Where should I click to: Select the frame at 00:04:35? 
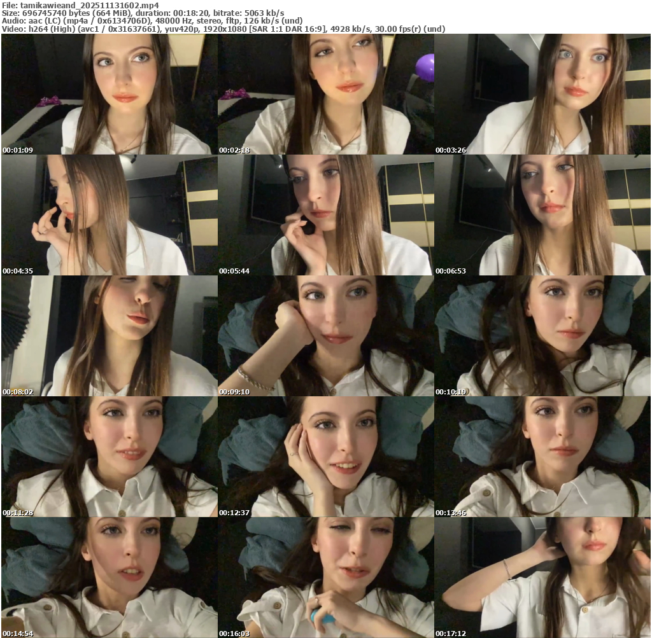coord(110,215)
